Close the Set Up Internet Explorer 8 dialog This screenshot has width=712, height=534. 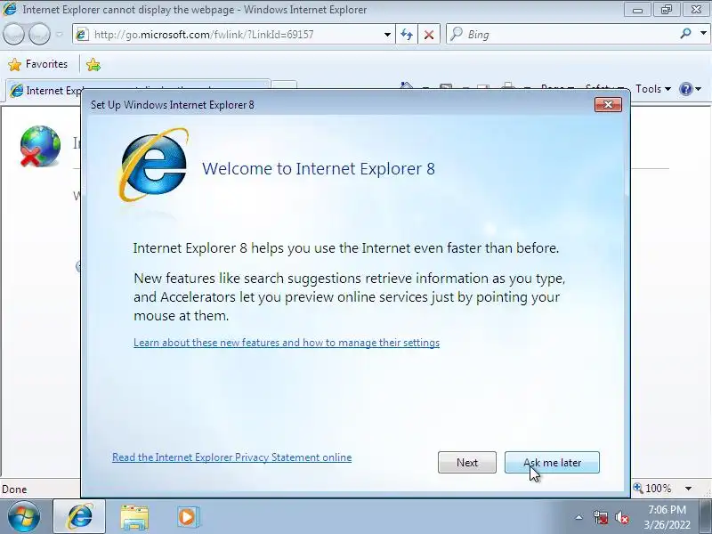pos(608,105)
